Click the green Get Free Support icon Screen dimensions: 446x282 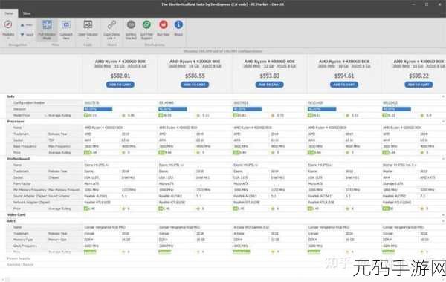coord(146,24)
